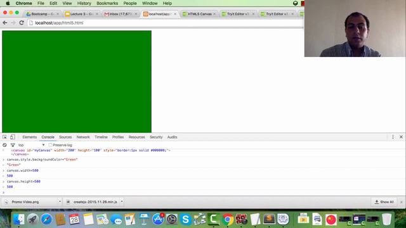406x228 pixels.
Task: Click Show All downloads button
Action: [x=384, y=202]
